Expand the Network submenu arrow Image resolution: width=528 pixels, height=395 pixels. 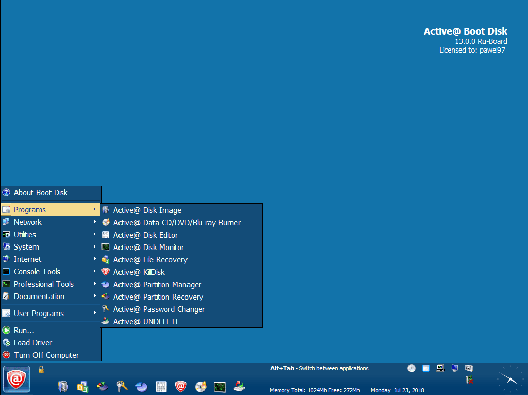(95, 222)
